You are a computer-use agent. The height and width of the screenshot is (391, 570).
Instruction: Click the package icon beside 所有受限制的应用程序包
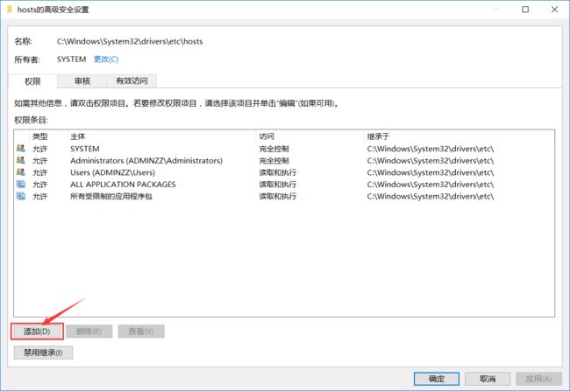21,196
